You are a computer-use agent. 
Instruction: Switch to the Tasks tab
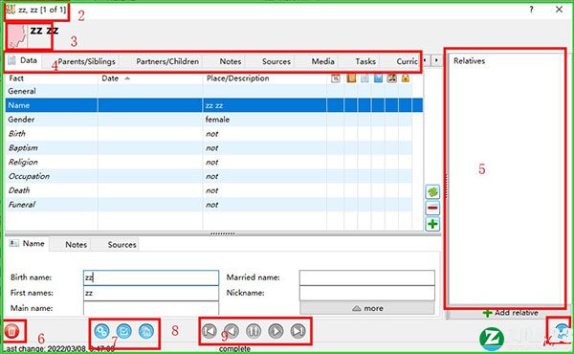(365, 61)
